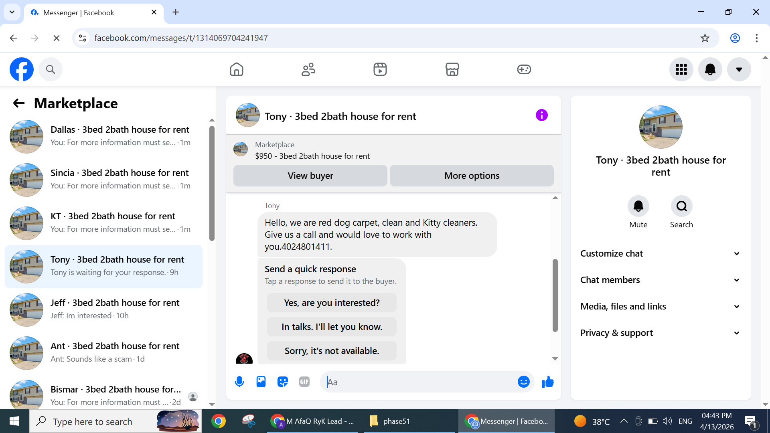Record a voice clip with microphone icon
770x433 pixels.
point(239,382)
